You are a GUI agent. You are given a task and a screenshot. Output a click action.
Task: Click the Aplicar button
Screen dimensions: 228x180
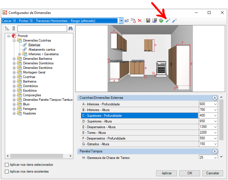166,173
